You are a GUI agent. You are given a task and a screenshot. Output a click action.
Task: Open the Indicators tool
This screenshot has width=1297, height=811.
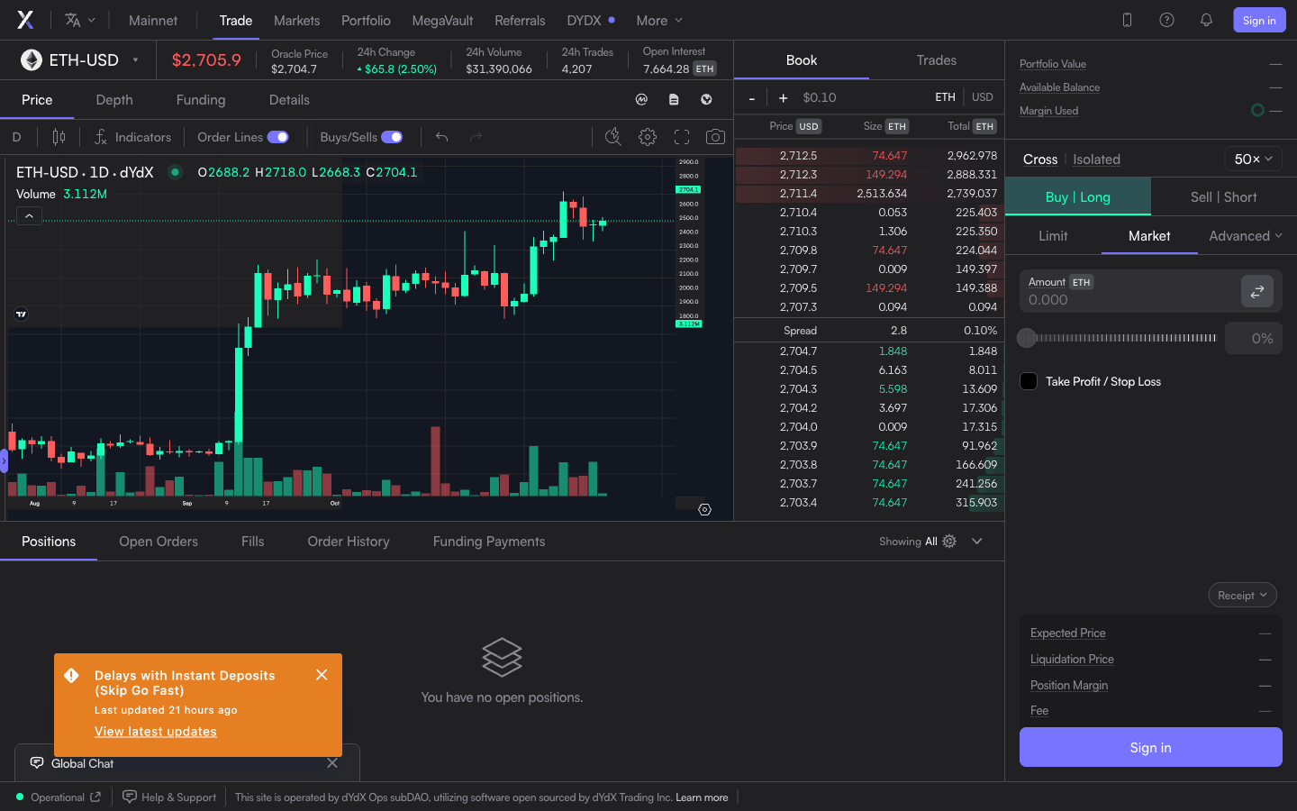point(132,137)
